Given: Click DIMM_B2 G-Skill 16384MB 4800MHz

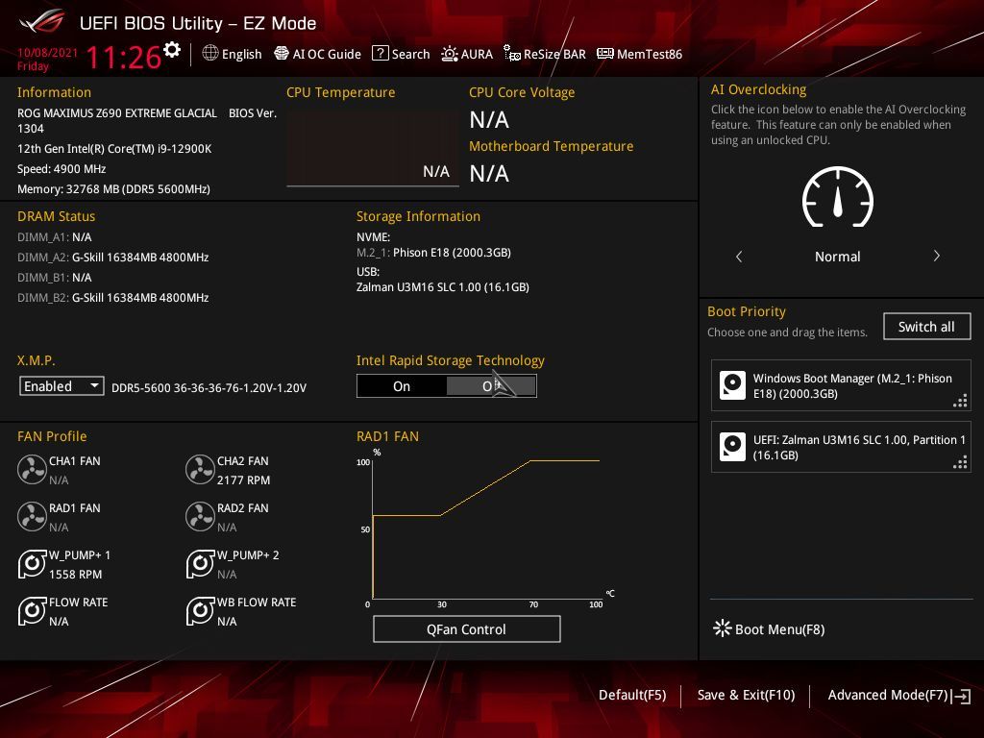Looking at the screenshot, I should (113, 298).
